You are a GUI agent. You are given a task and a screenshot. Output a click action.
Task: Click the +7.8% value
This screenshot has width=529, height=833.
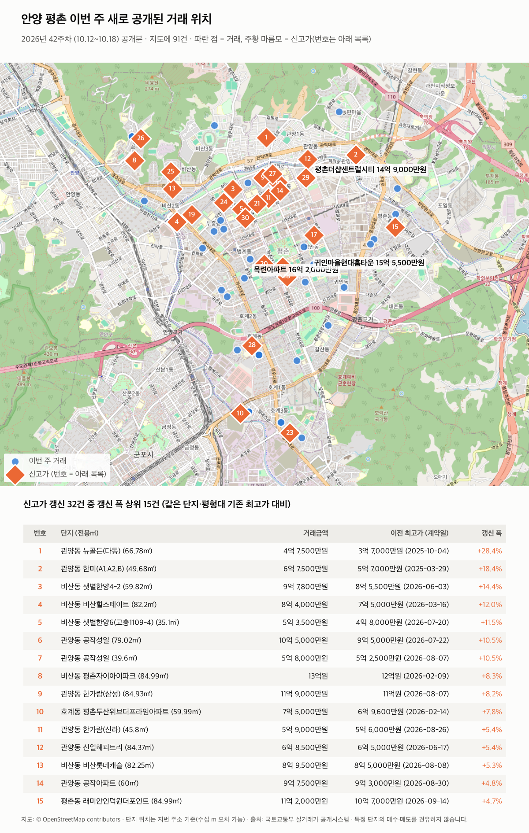pyautogui.click(x=492, y=712)
